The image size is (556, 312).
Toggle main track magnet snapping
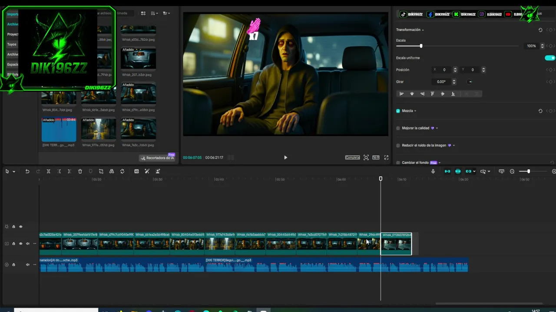click(447, 171)
